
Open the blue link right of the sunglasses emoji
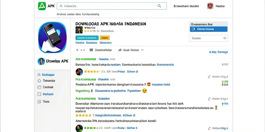[161, 85]
